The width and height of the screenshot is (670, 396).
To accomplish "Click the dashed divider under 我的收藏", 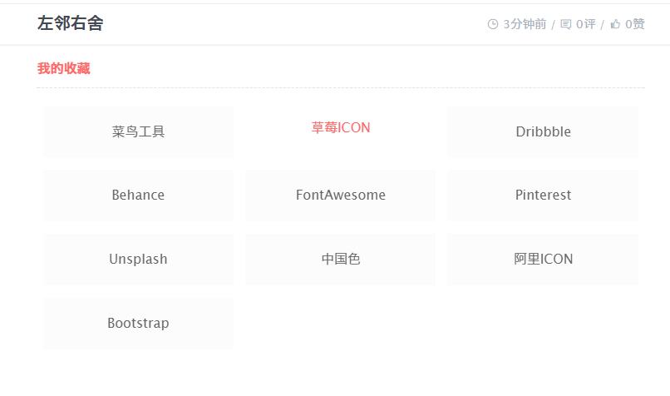I will 341,87.
